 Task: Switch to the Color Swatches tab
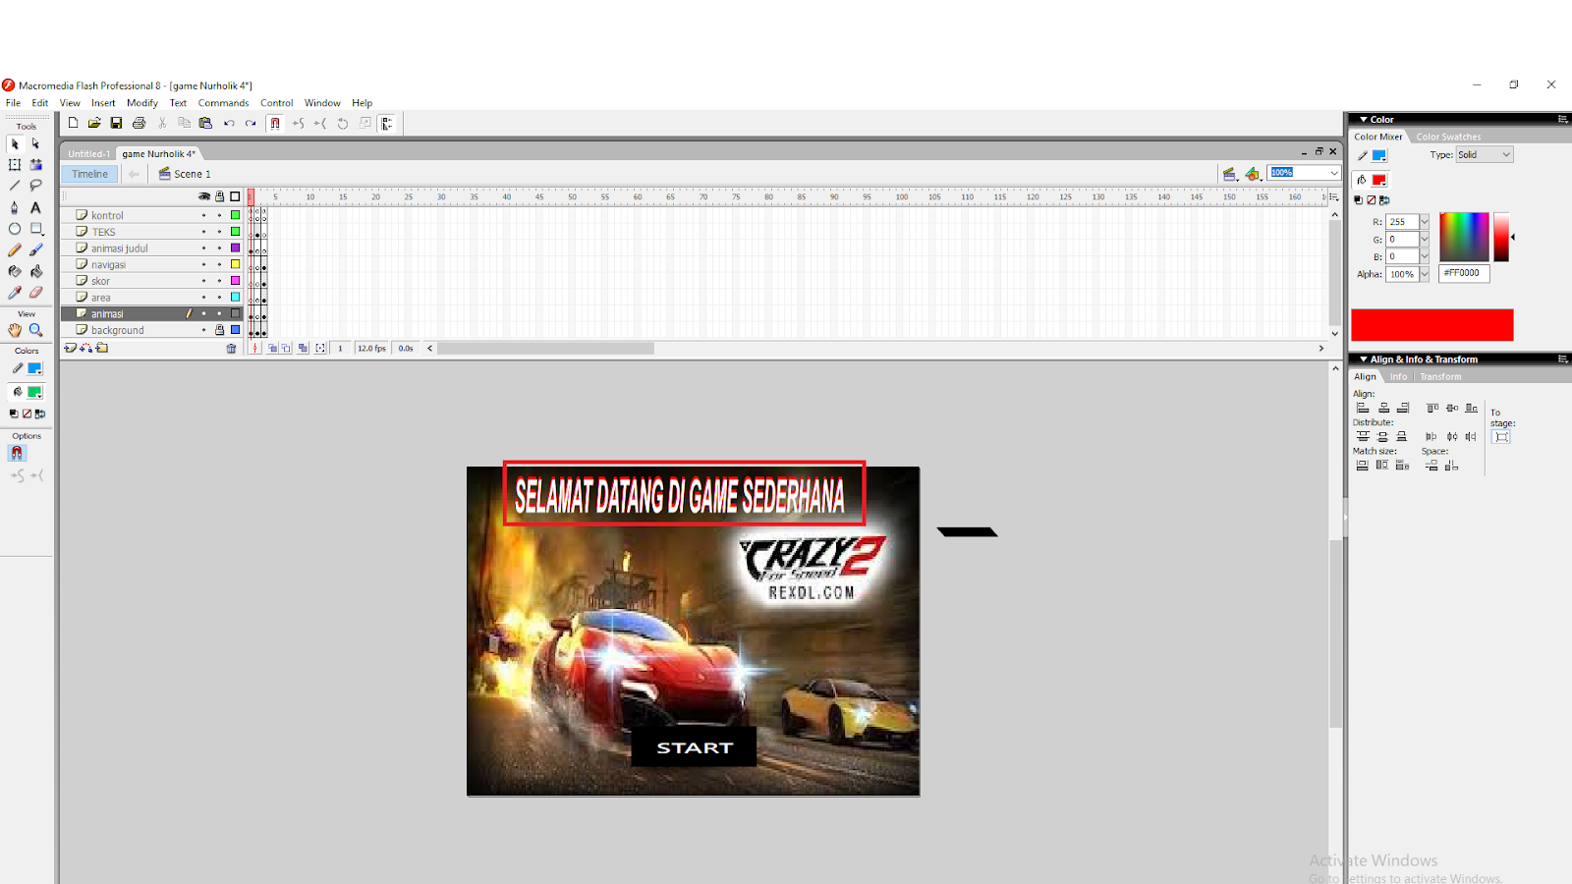pyautogui.click(x=1449, y=137)
